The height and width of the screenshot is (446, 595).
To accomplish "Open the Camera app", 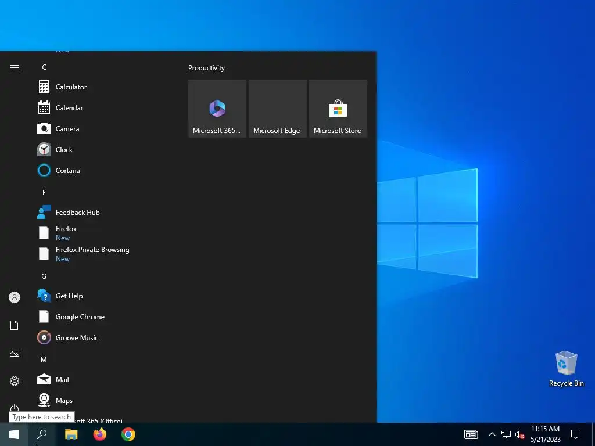I will tap(102, 128).
